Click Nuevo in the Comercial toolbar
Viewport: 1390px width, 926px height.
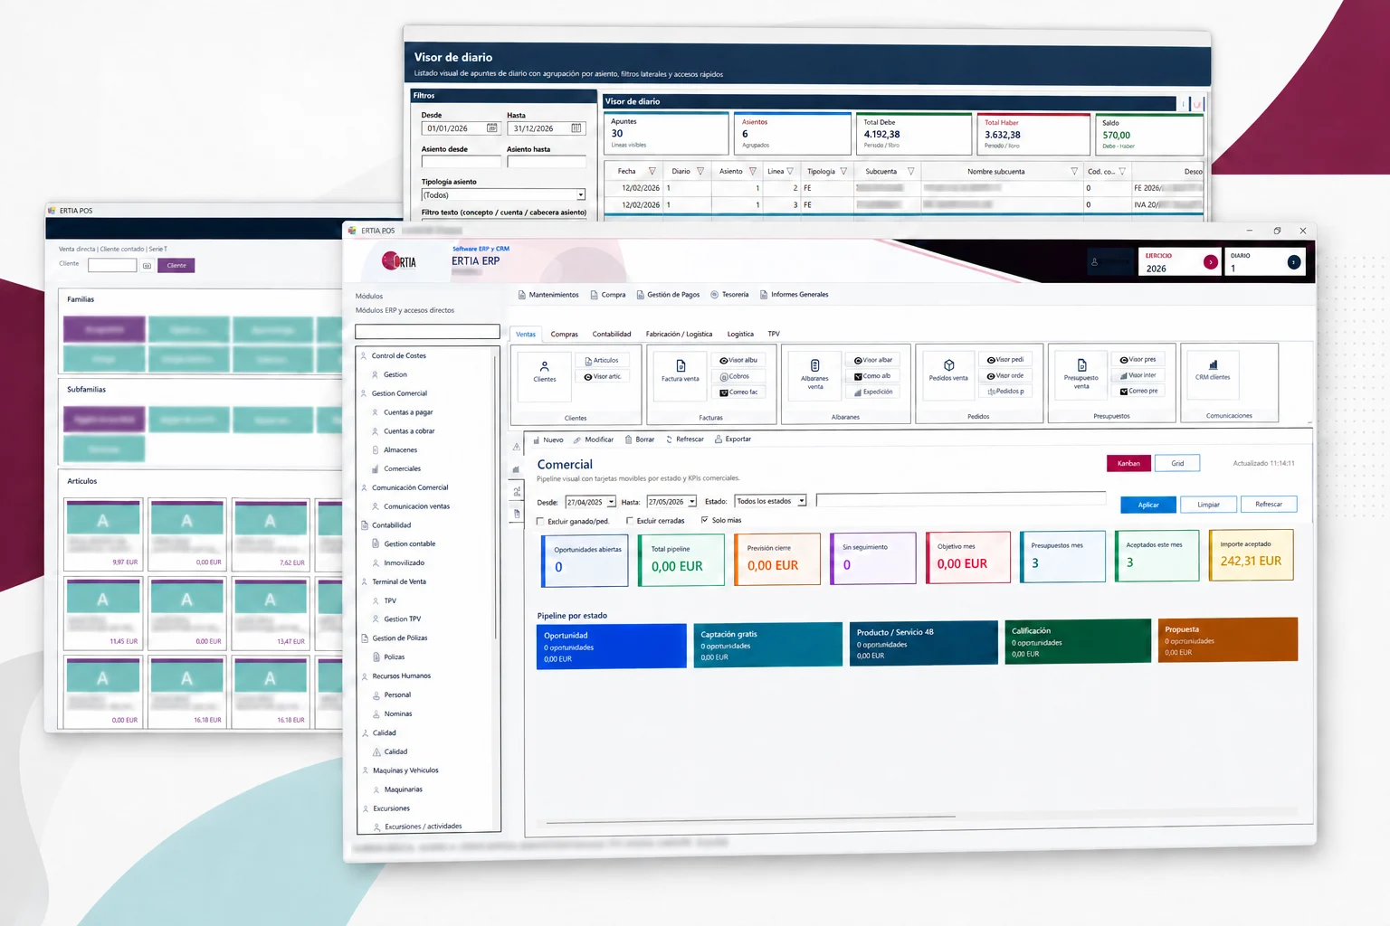tap(548, 440)
